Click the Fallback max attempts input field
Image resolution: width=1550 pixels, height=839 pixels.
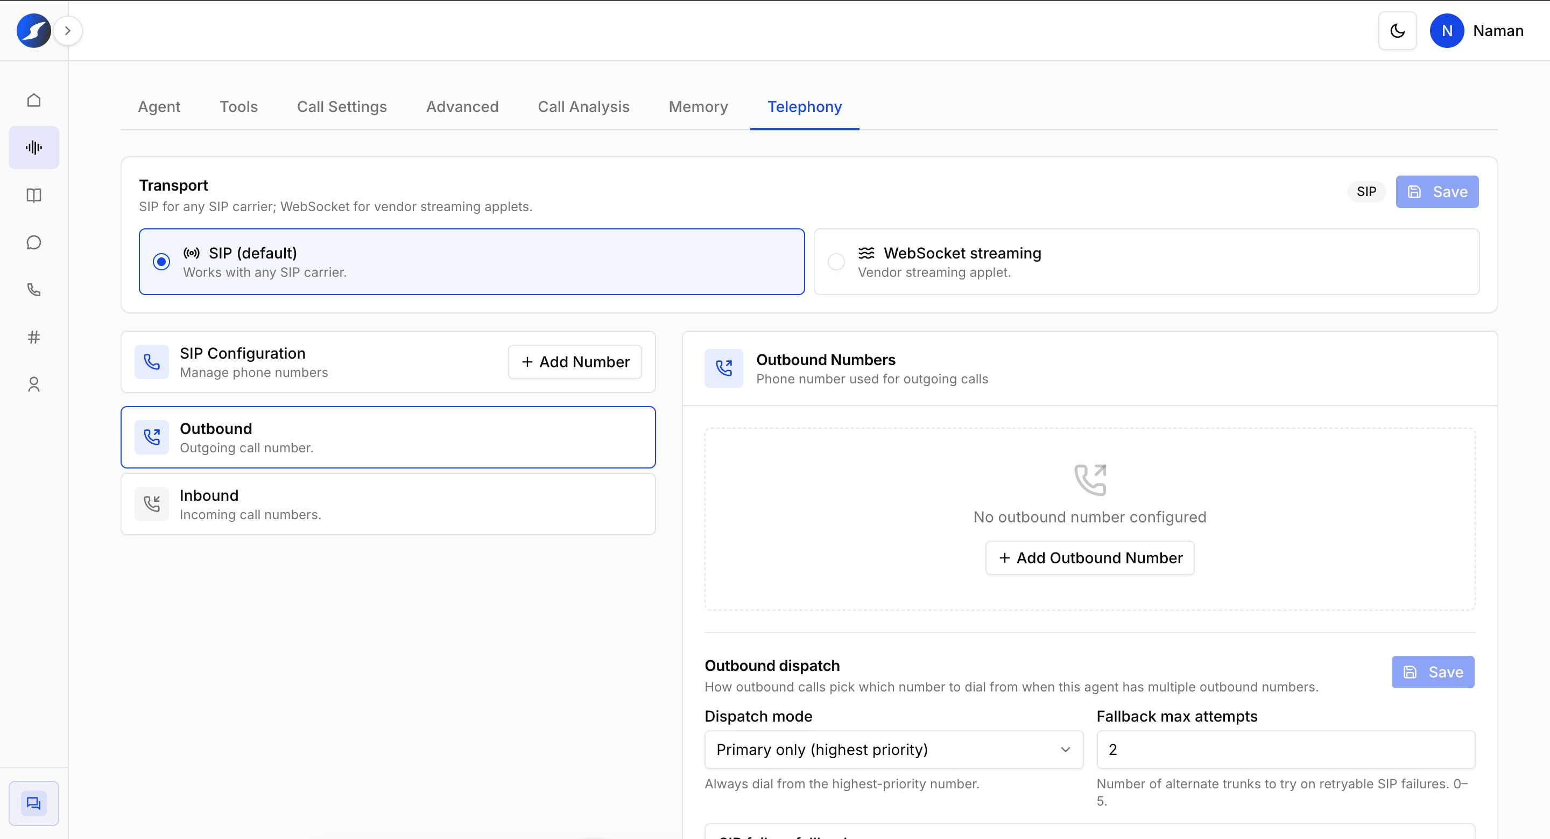[1285, 749]
